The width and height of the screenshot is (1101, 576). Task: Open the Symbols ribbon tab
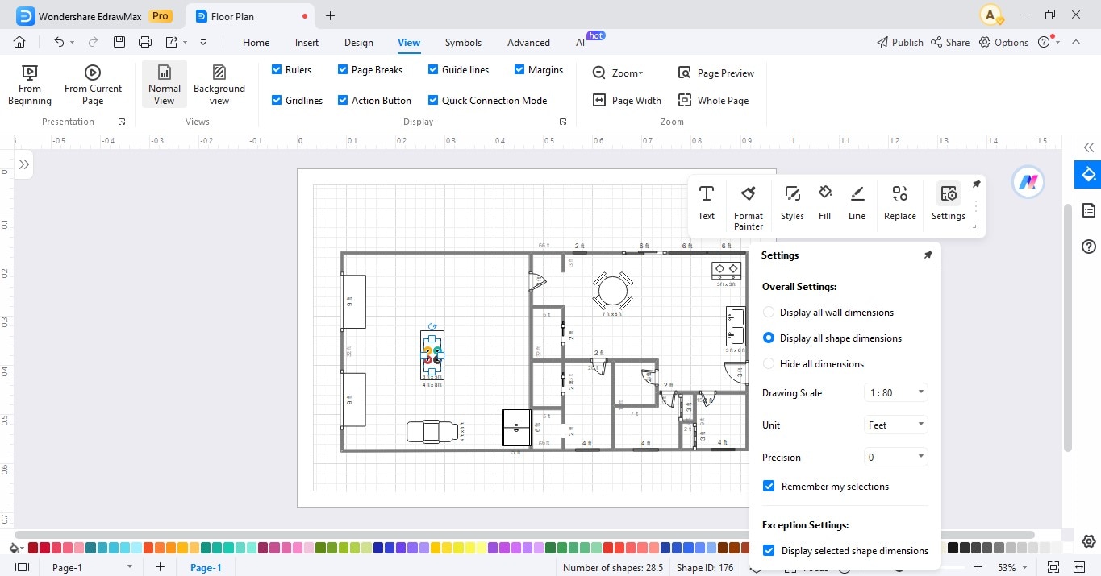(463, 43)
